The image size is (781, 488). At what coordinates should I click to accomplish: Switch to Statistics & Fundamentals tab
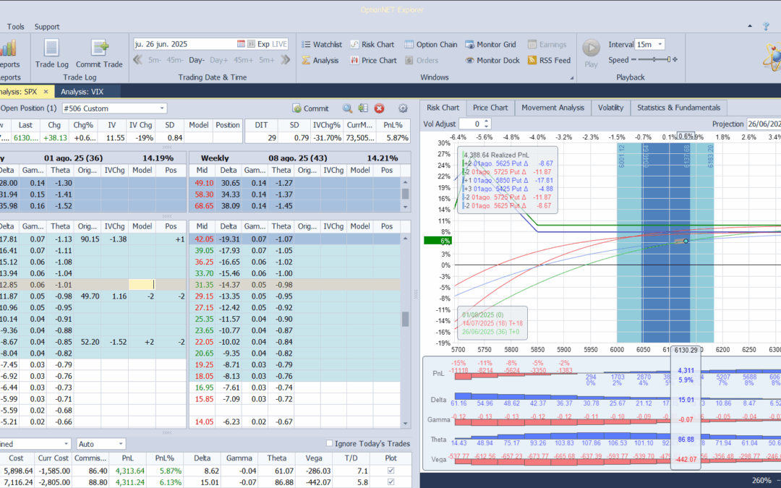coord(678,108)
